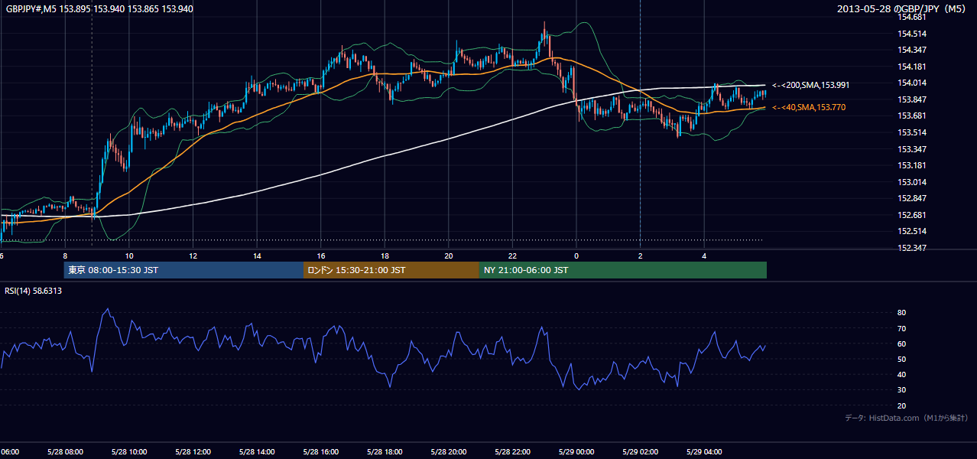Click the 153.347 price axis label
The image size is (977, 459).
point(912,149)
